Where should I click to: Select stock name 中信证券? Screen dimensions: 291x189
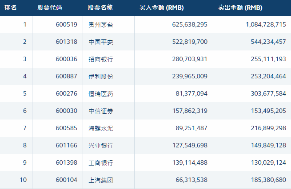click(101, 111)
